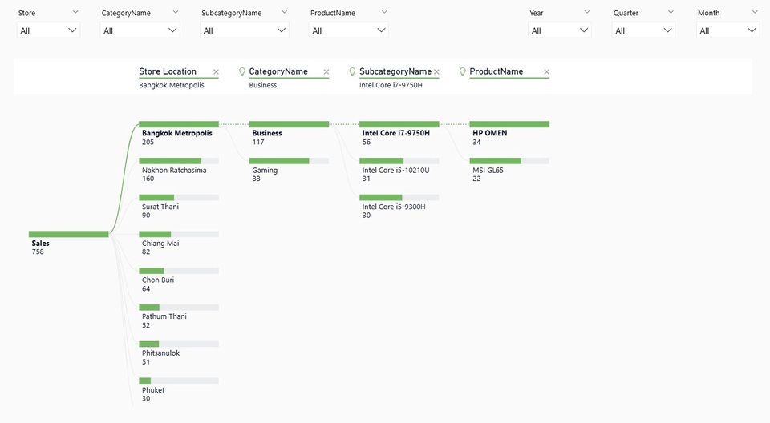770x423 pixels.
Task: Select the Phuket node
Action: coord(179,390)
